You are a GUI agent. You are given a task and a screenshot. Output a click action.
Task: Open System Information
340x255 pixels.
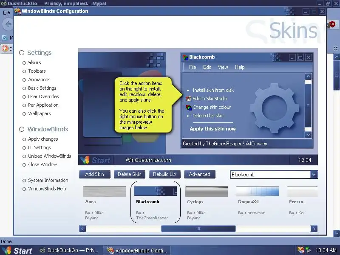(48, 180)
